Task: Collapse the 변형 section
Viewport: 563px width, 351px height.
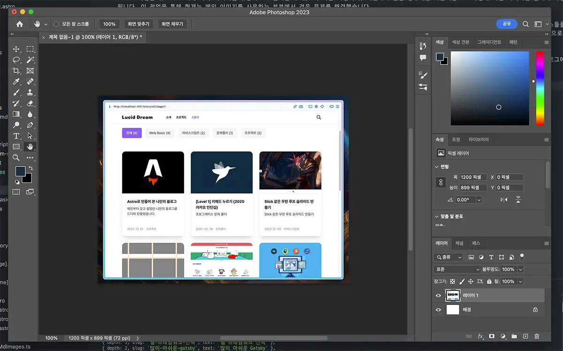Action: (x=437, y=167)
